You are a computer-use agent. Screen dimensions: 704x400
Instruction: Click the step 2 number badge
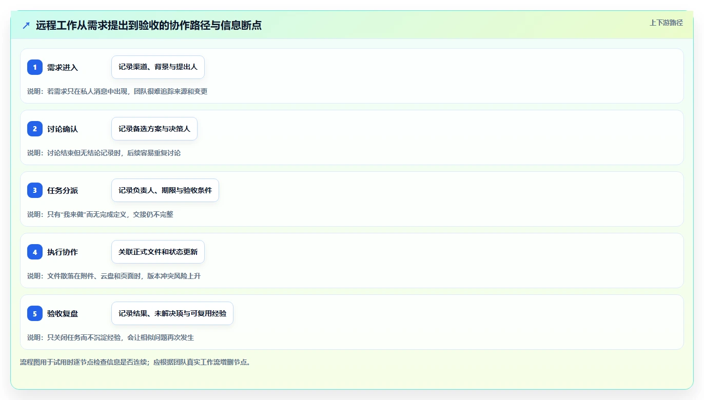pos(35,129)
